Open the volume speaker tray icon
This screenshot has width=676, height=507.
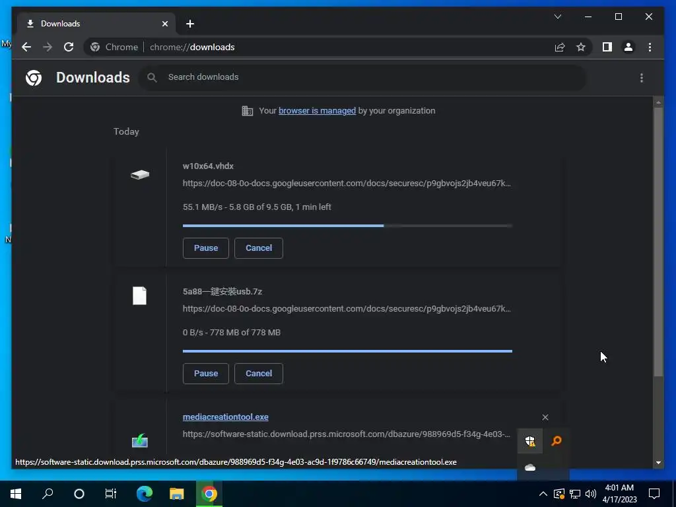[591, 494]
